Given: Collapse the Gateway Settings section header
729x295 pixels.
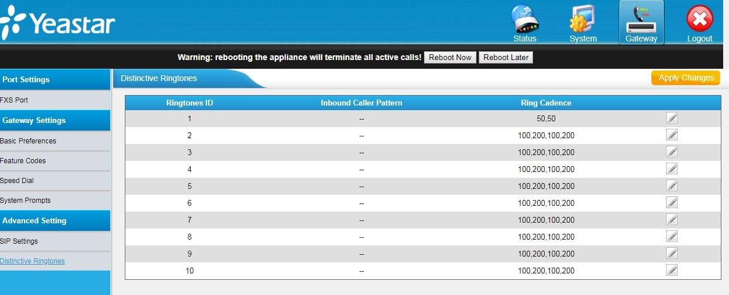Looking at the screenshot, I should (x=34, y=121).
